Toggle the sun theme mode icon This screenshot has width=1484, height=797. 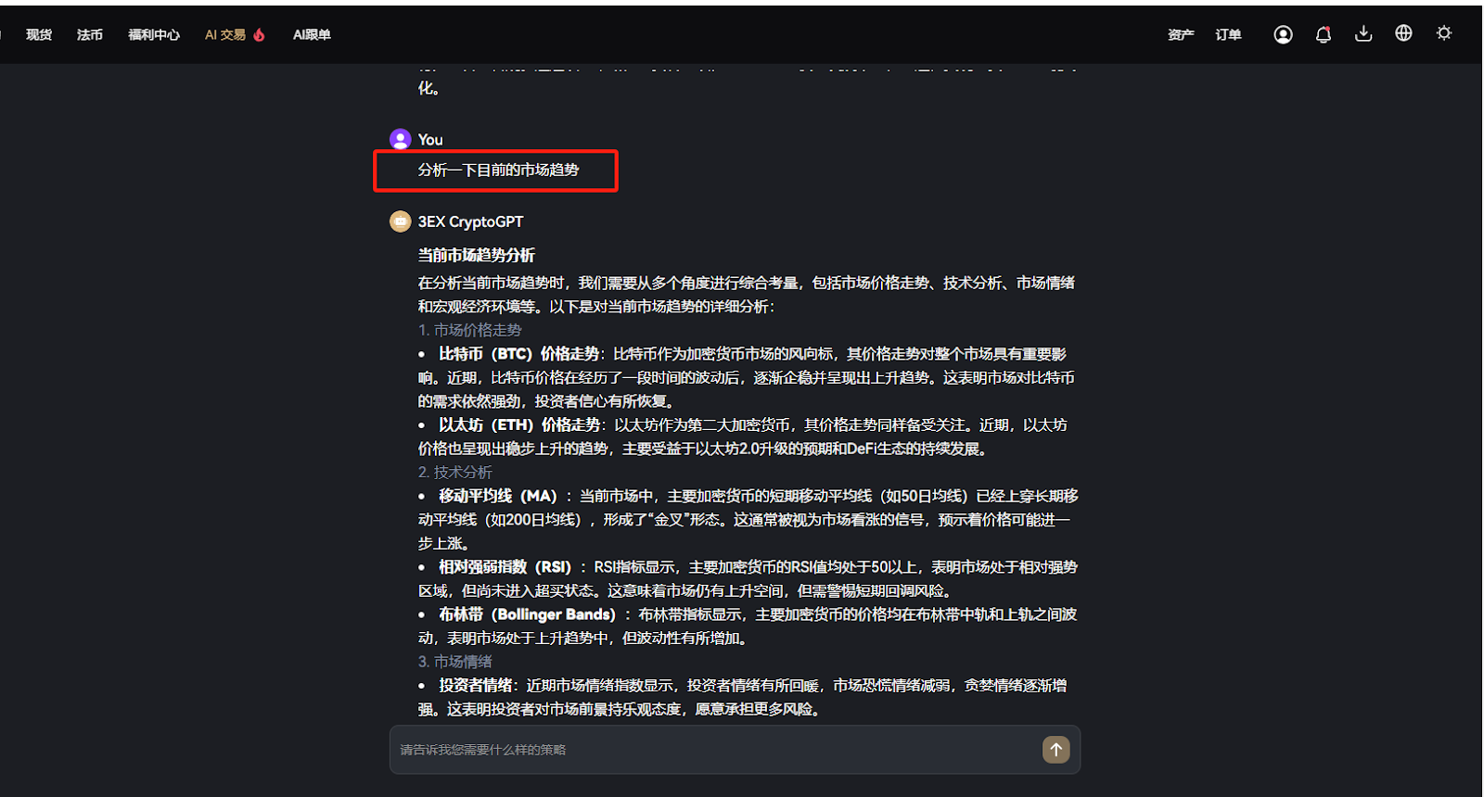[x=1444, y=33]
